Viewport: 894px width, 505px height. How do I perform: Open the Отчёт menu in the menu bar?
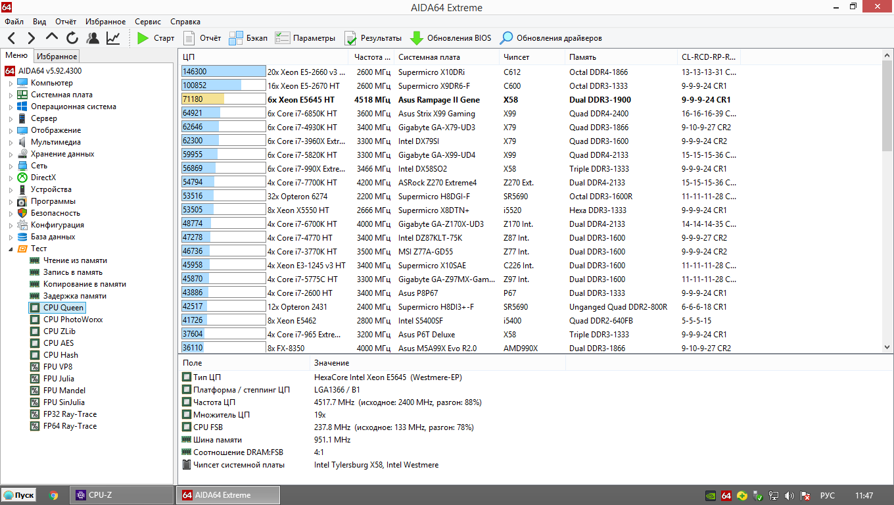click(x=66, y=21)
